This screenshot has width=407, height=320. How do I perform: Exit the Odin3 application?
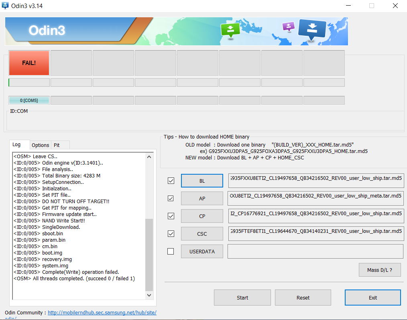[373, 298]
